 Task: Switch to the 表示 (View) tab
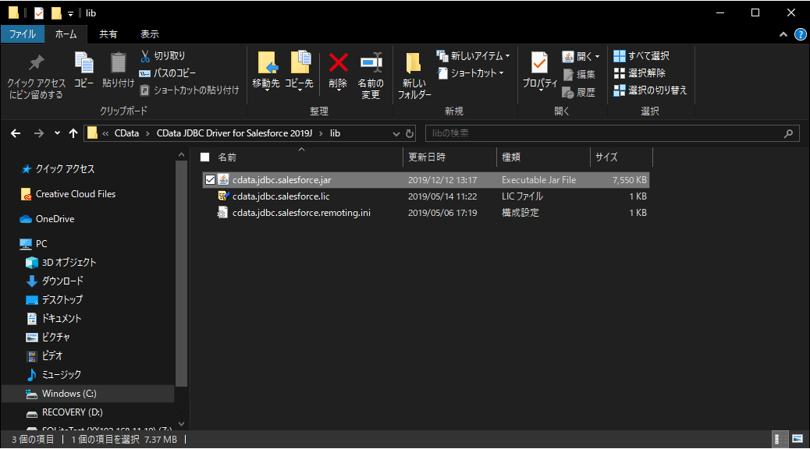click(149, 34)
